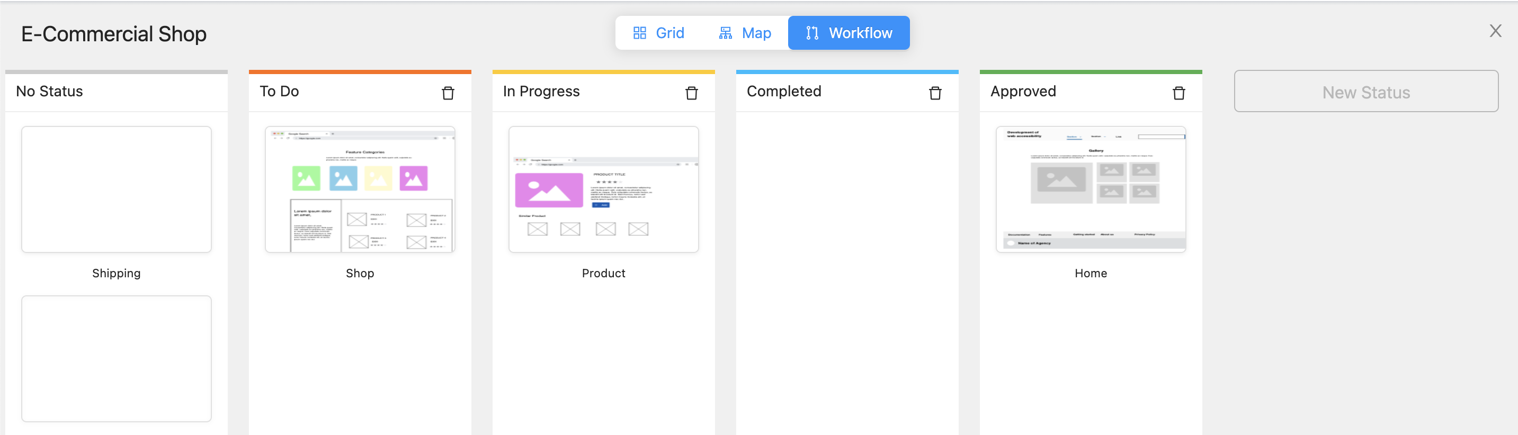The width and height of the screenshot is (1518, 435).
Task: Click the No Status column header
Action: 49,91
